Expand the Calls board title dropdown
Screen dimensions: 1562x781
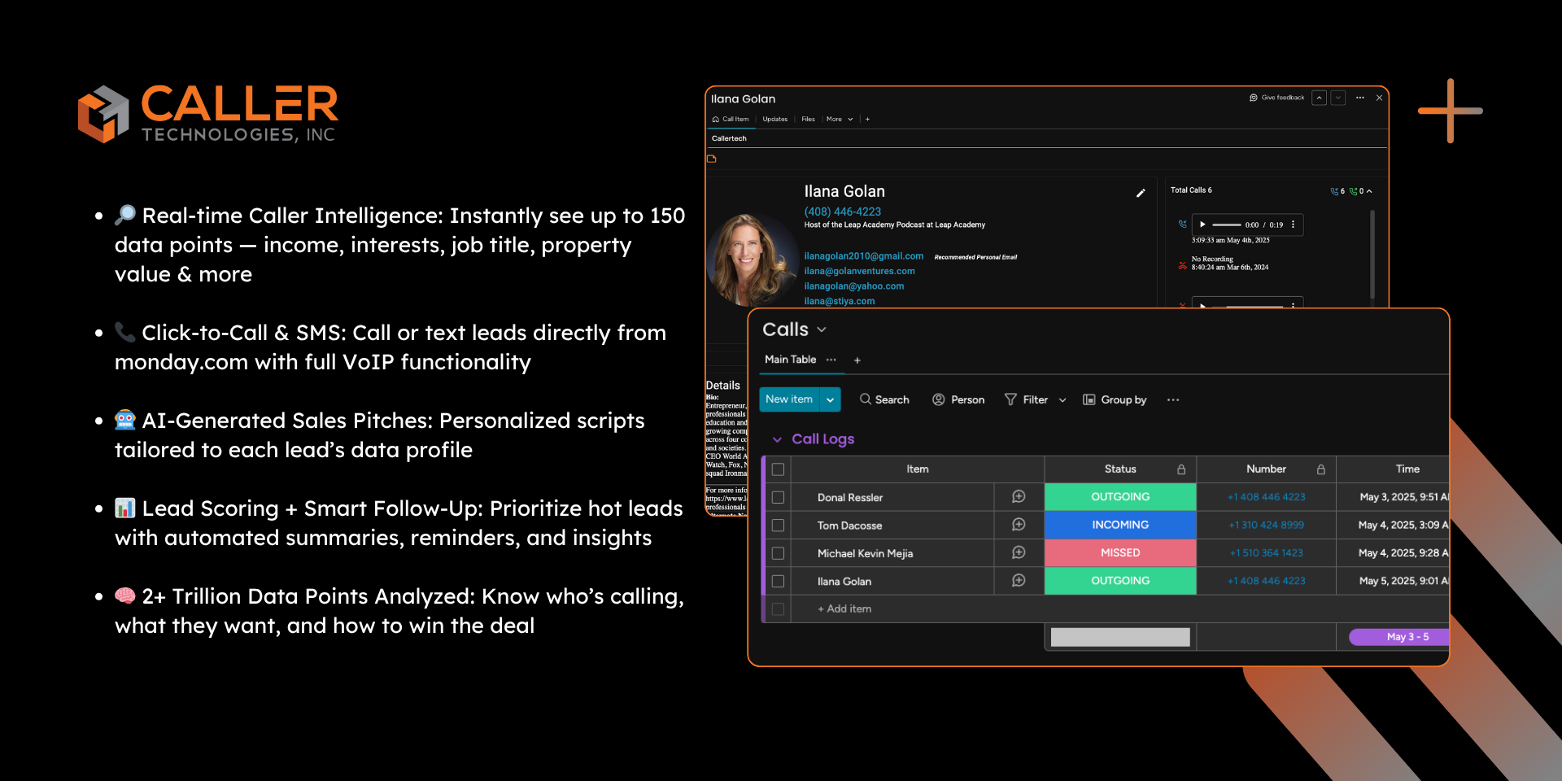[822, 329]
